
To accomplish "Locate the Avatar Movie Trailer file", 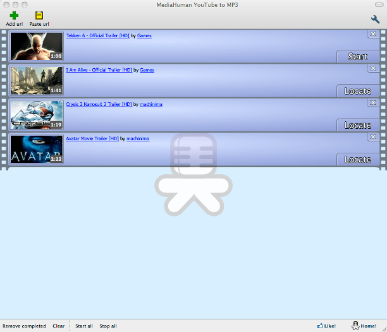I will 358,159.
